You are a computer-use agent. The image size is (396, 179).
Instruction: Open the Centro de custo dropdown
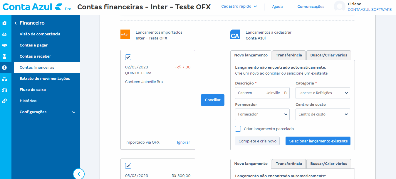pyautogui.click(x=323, y=114)
